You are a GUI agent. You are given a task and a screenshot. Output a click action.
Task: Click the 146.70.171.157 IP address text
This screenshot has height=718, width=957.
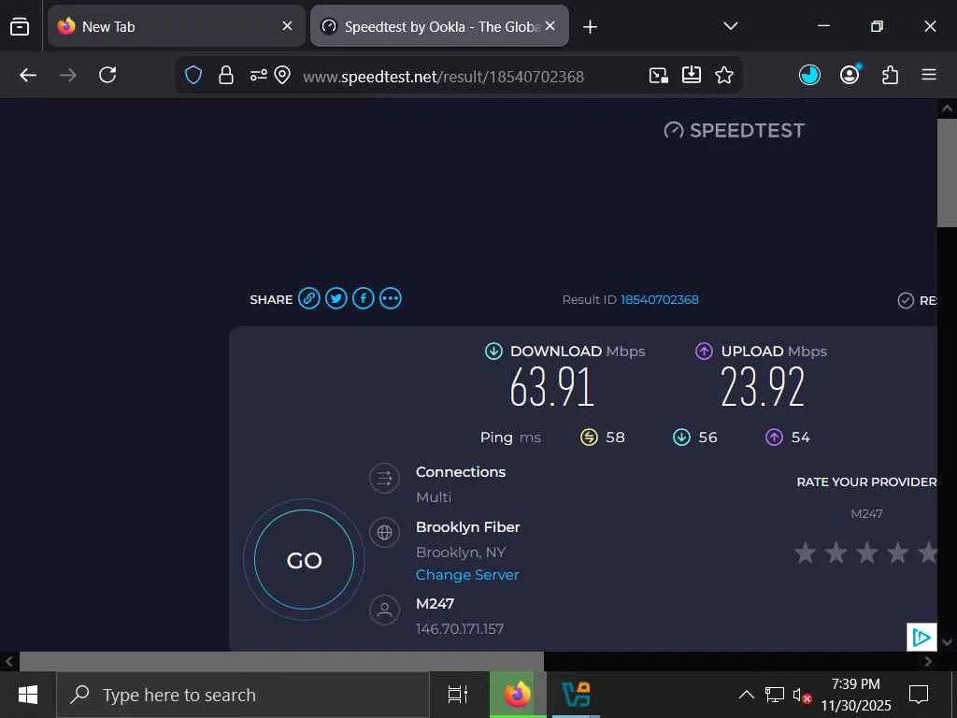coord(460,629)
